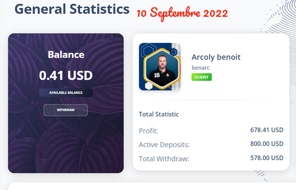Click the General Statistics heading
The image size is (296, 190).
click(x=72, y=9)
